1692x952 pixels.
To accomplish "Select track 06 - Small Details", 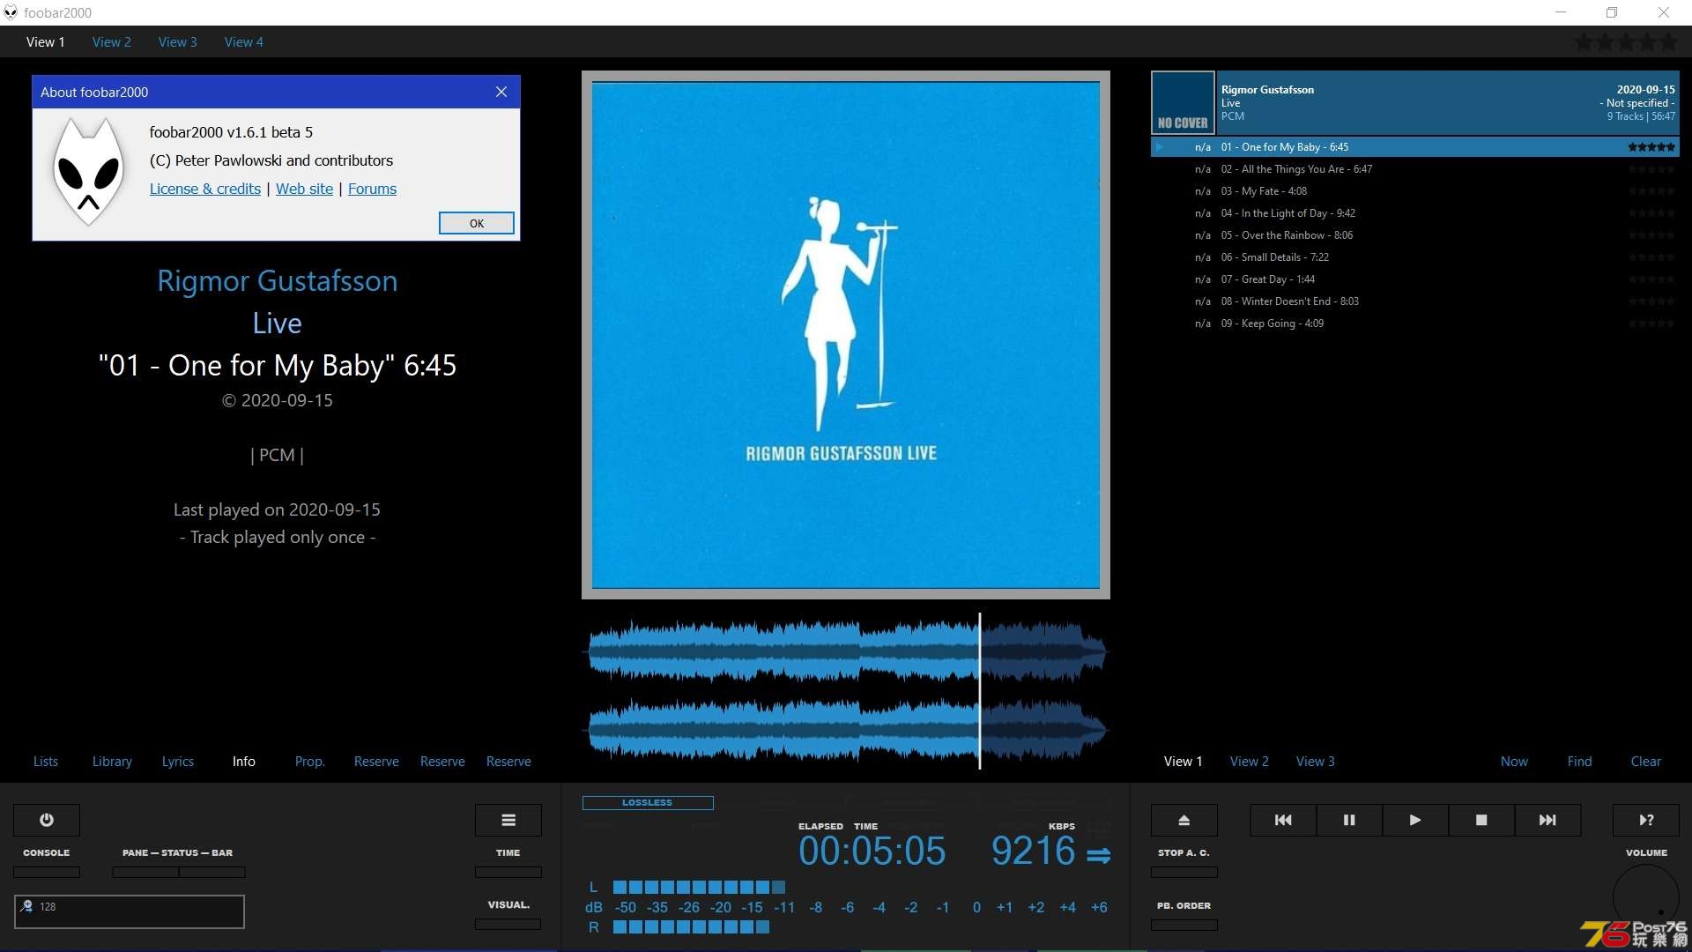I will tap(1415, 257).
